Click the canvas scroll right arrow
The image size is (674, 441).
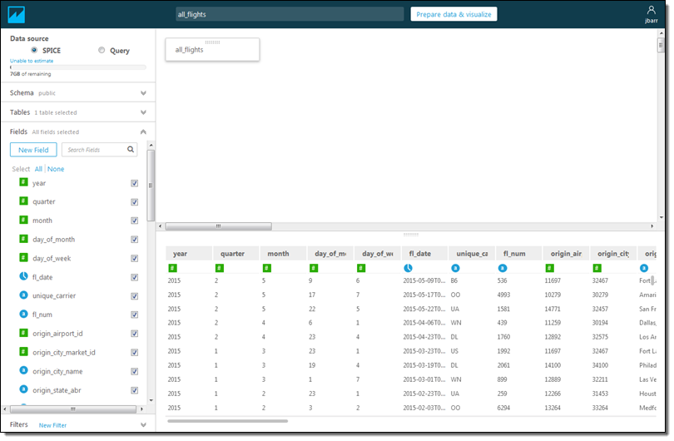(652, 226)
